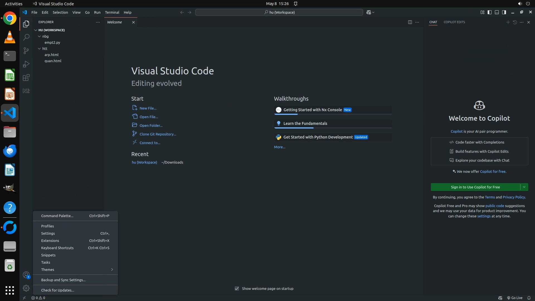535x301 pixels.
Task: Uncheck Show welcome page on startup
Action: pyautogui.click(x=237, y=288)
